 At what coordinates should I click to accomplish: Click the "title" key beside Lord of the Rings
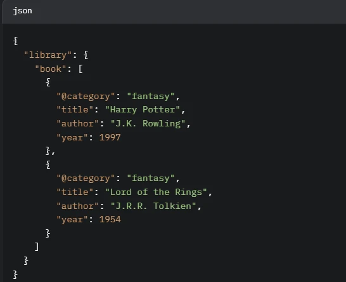(x=75, y=192)
